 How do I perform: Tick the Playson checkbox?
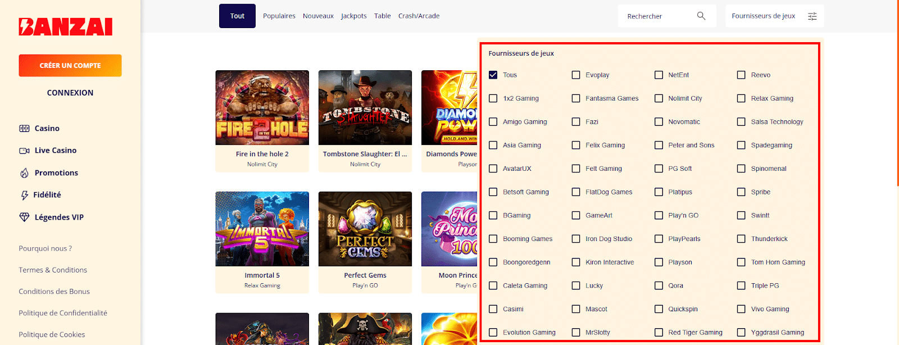tap(659, 262)
